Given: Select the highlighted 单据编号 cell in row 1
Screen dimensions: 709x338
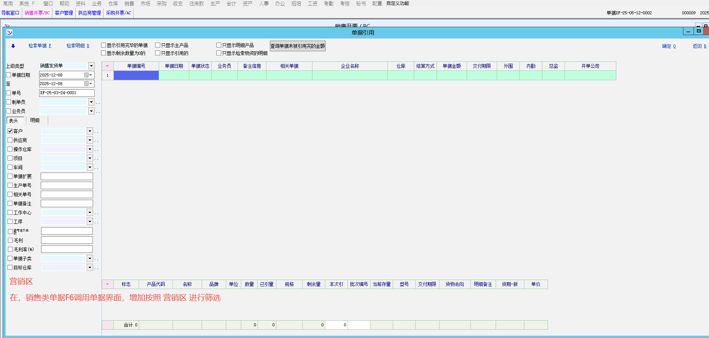Looking at the screenshot, I should (x=136, y=75).
